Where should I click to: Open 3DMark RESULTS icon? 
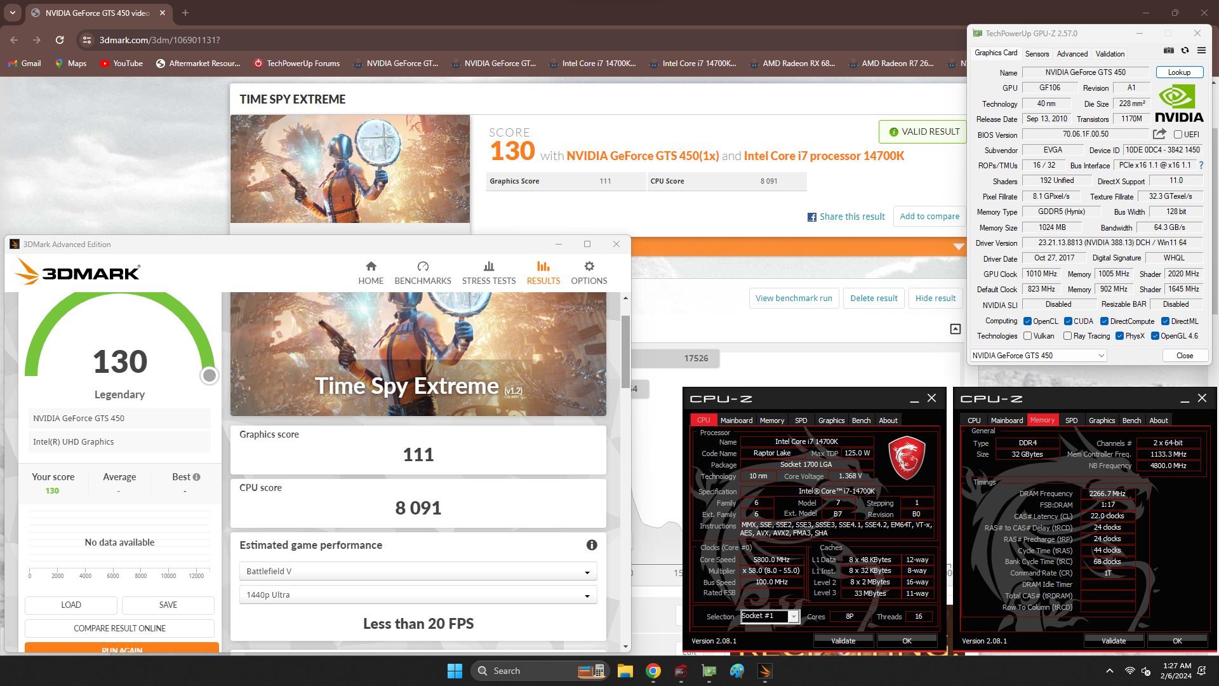tap(543, 266)
